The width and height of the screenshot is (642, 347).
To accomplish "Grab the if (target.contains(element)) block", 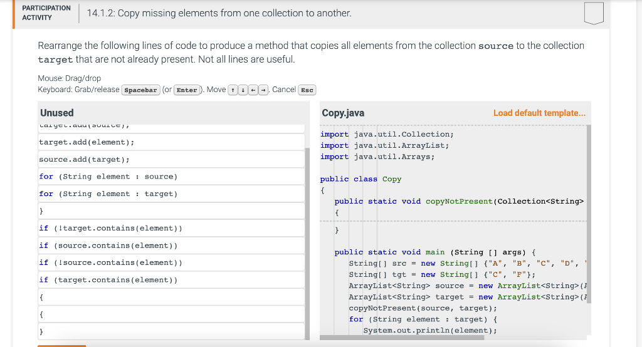I will pyautogui.click(x=108, y=280).
